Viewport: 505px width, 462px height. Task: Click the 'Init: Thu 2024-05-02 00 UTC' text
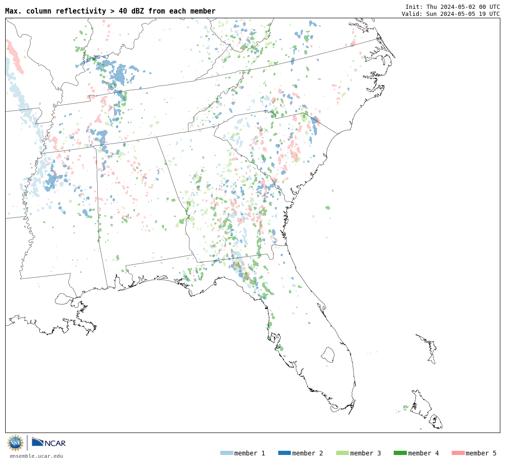(453, 7)
